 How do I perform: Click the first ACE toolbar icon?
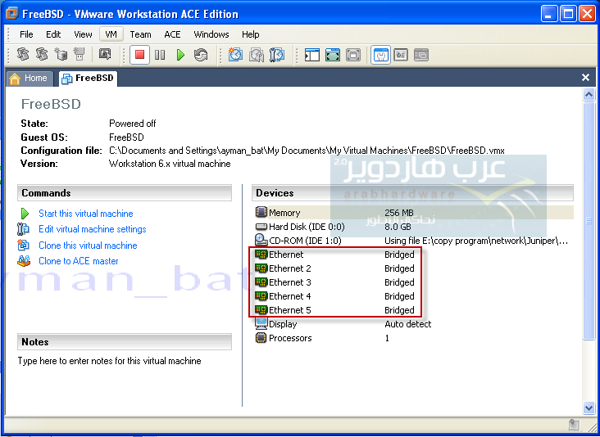(x=23, y=54)
